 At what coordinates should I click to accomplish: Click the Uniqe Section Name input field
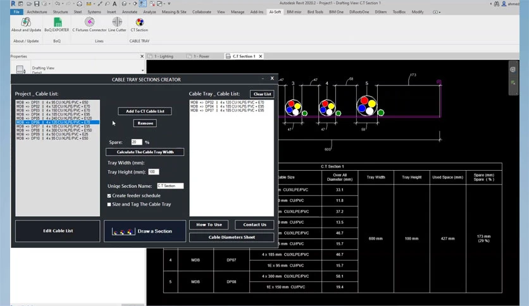coord(170,186)
